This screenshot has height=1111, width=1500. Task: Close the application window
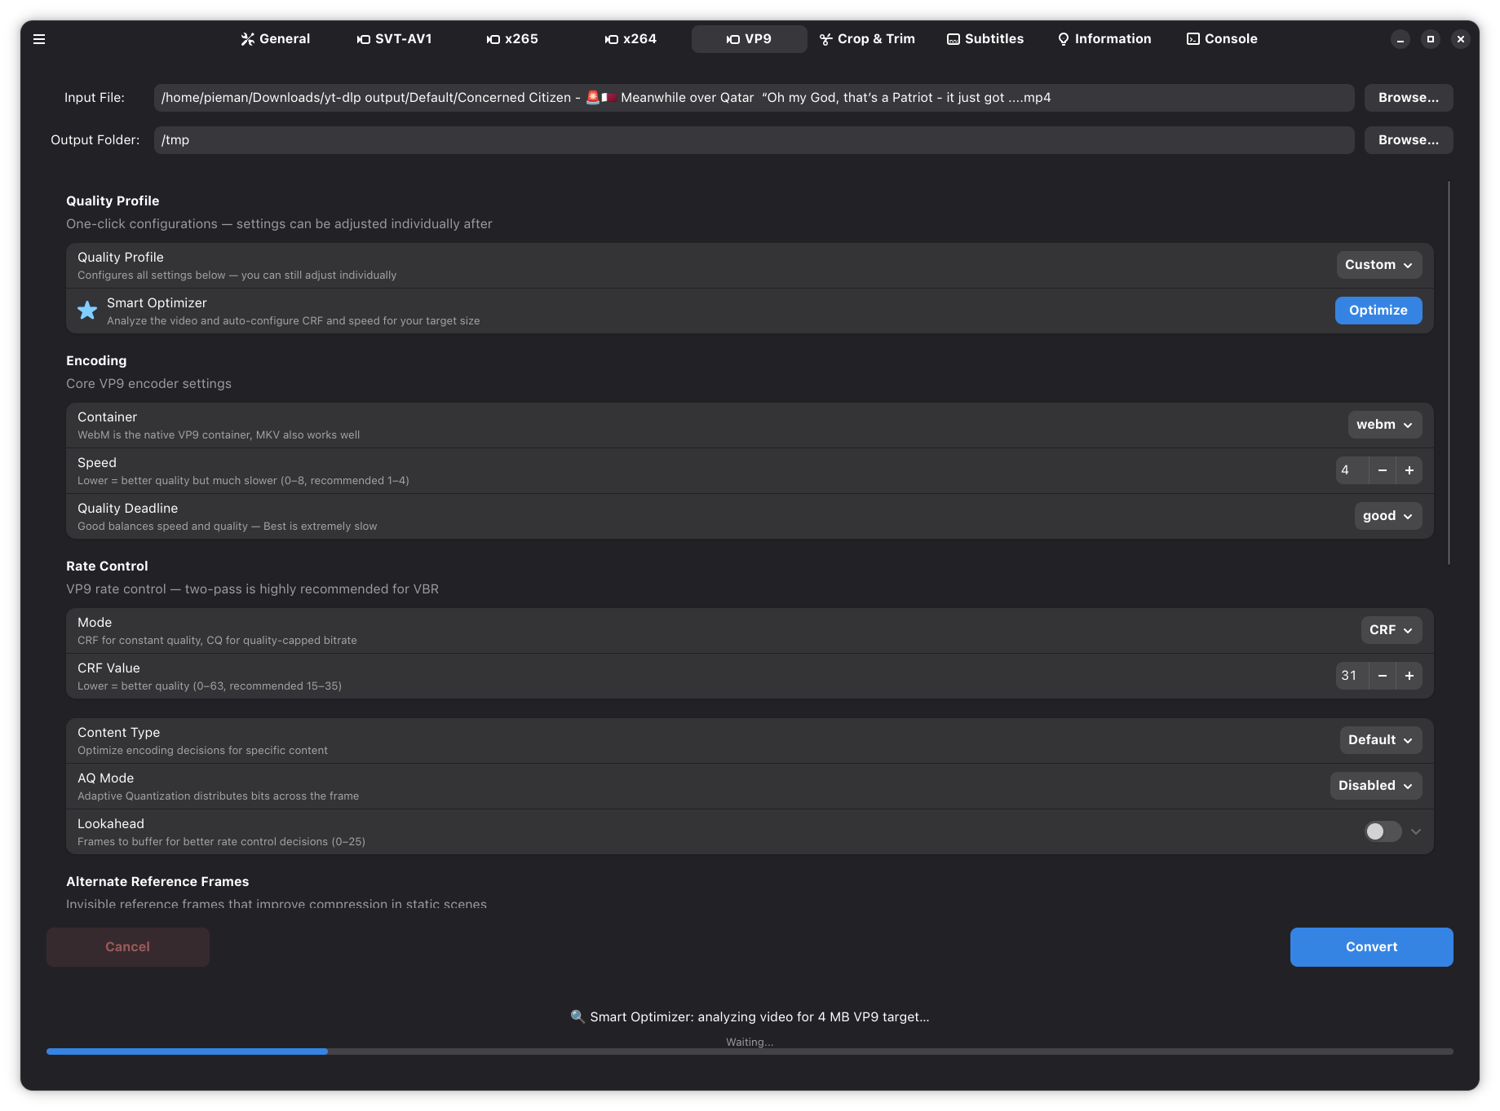(x=1461, y=39)
